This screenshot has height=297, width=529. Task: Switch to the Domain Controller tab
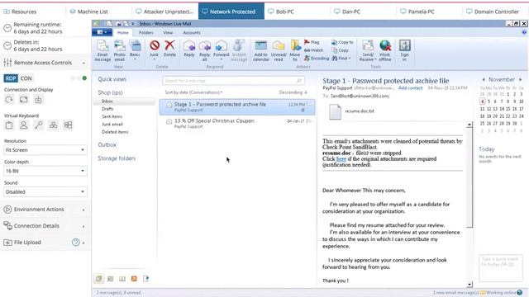pos(496,12)
